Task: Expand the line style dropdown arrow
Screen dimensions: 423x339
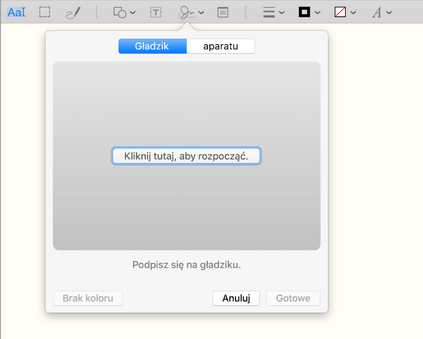Action: point(282,12)
